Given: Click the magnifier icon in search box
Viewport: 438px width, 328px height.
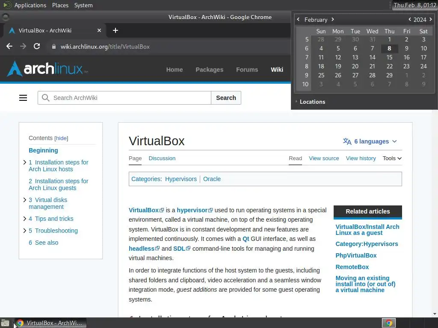Looking at the screenshot, I should [45, 98].
